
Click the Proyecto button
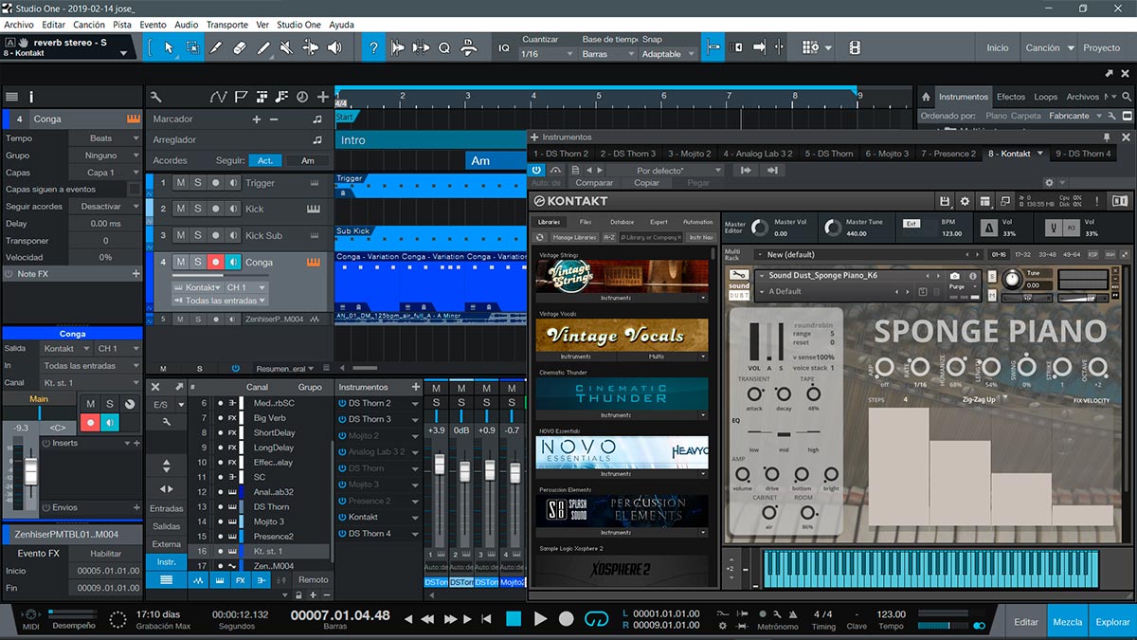point(1102,47)
